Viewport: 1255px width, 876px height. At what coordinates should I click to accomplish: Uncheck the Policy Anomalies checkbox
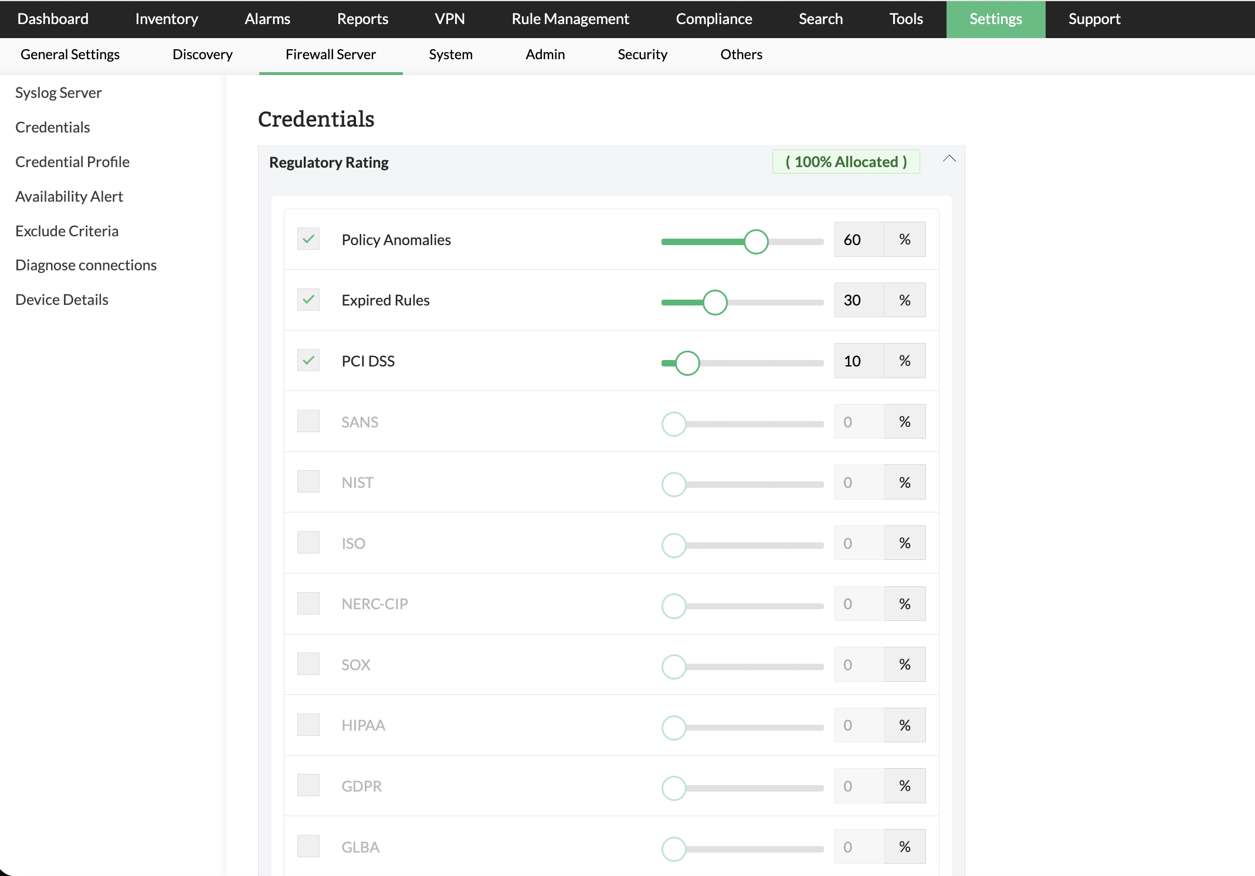coord(308,239)
